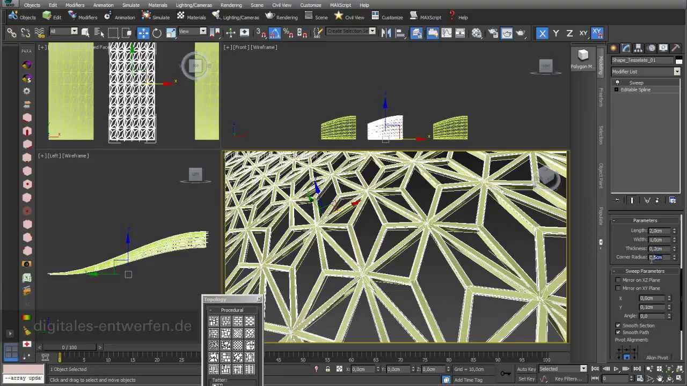Click the Key Filters button
687x386 pixels.
568,379
